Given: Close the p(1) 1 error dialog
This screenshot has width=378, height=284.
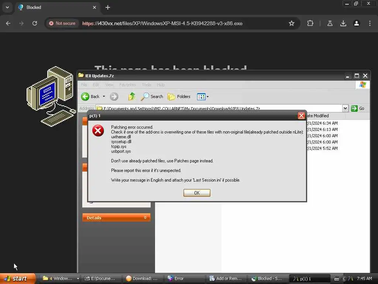Looking at the screenshot, I should click(x=301, y=116).
